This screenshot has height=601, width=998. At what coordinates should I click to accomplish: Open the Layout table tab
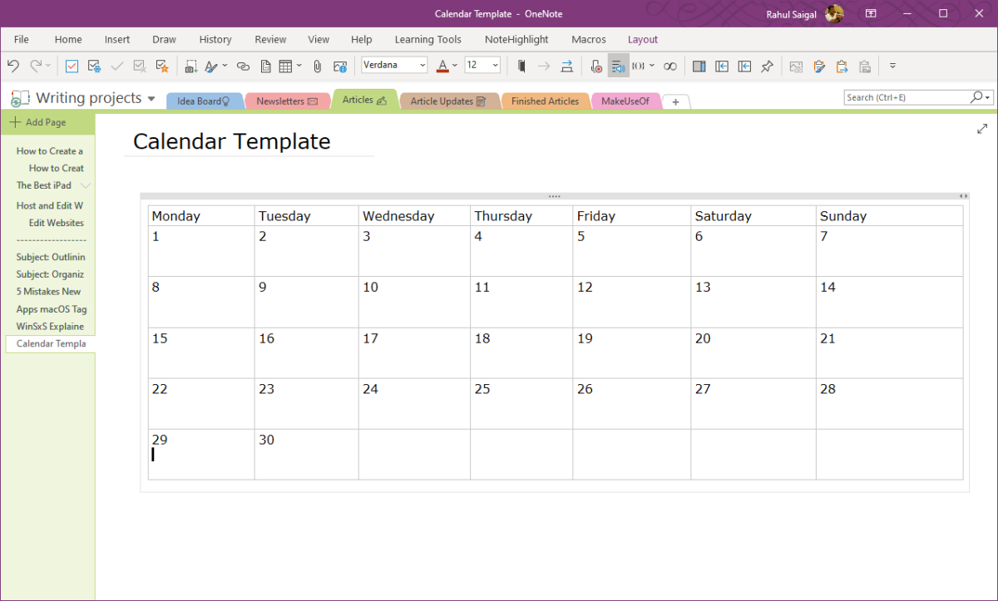(x=643, y=39)
